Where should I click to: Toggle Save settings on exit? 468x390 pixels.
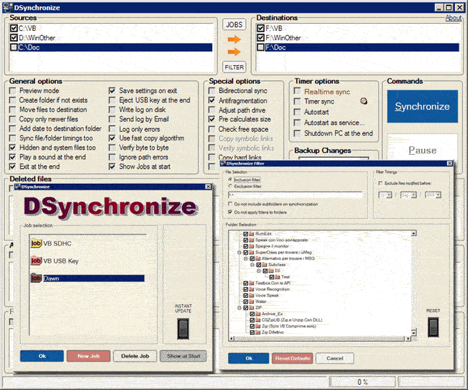(112, 91)
